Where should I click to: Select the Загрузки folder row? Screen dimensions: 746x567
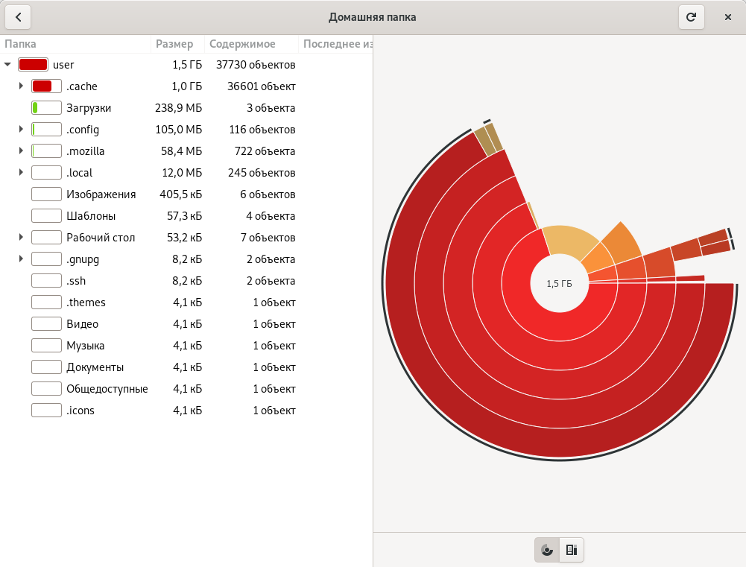tap(89, 108)
